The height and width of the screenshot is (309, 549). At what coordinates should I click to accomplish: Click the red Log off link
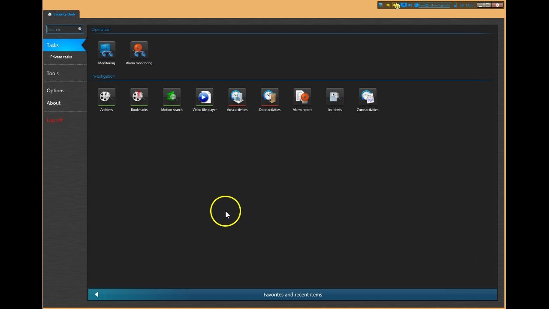click(x=54, y=120)
